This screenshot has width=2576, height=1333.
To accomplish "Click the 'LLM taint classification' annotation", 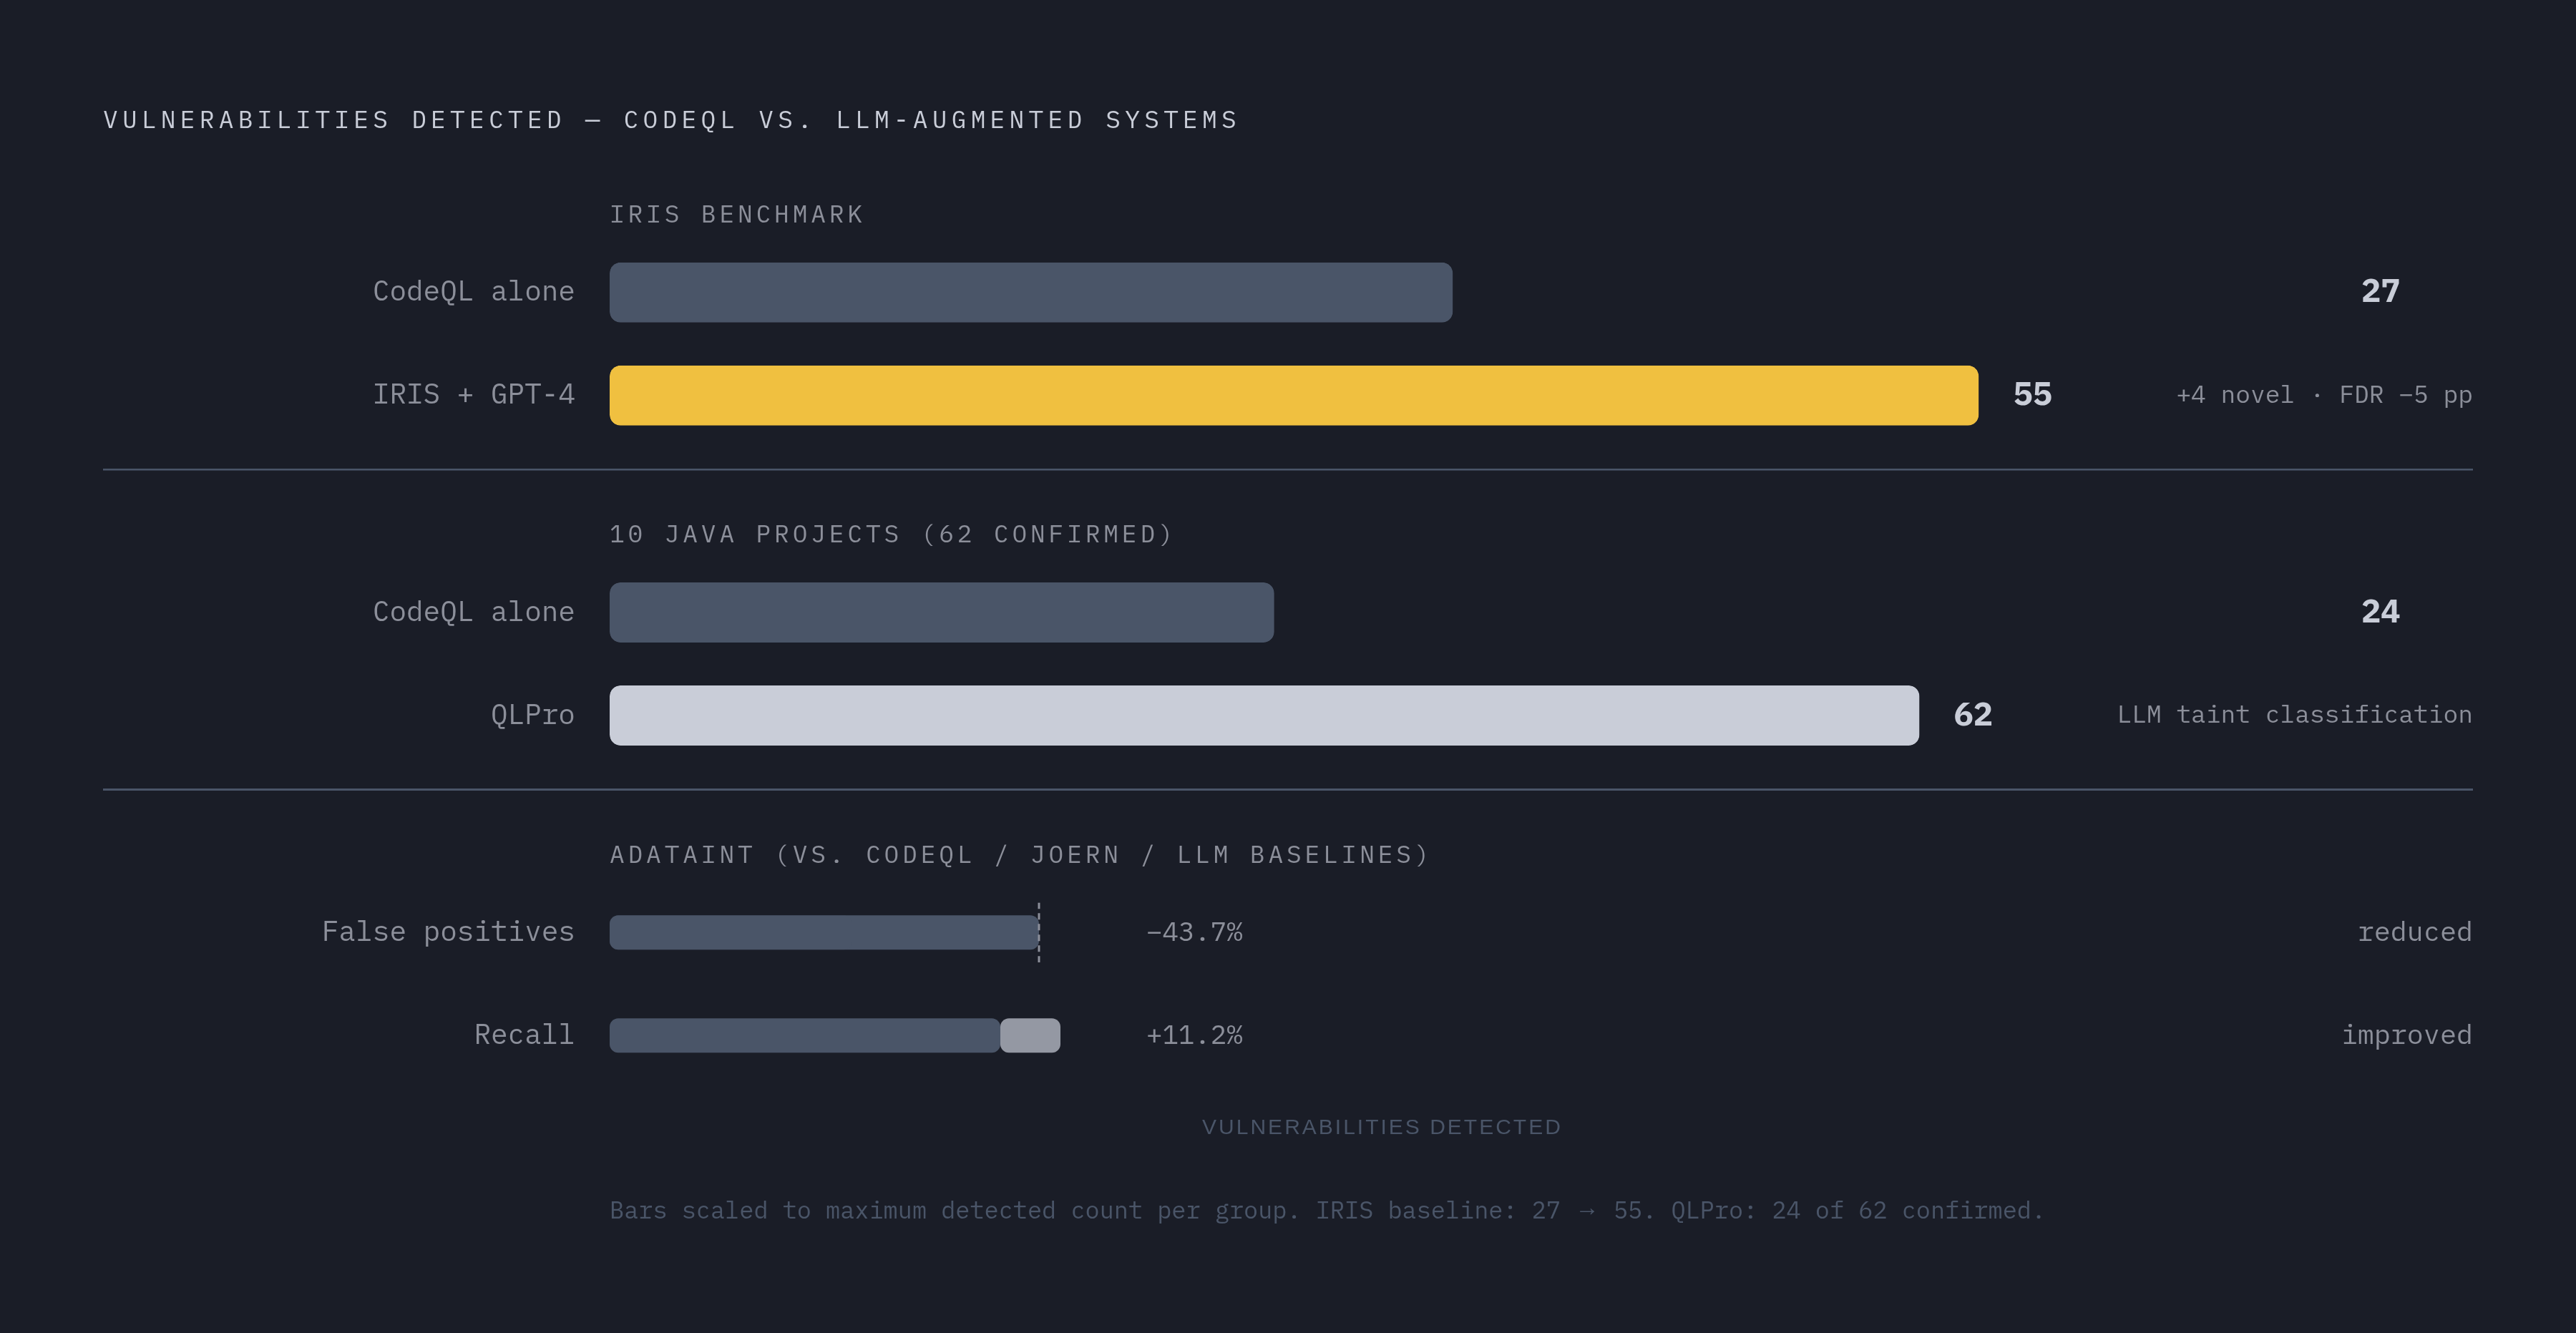I will point(2294,715).
